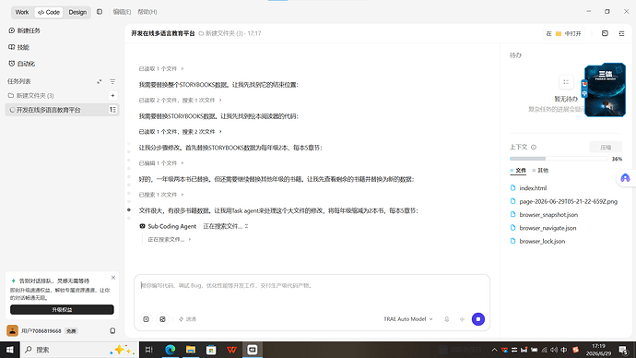The image size is (636, 358).
Task: Stop generation with the purple stop button
Action: (x=478, y=319)
